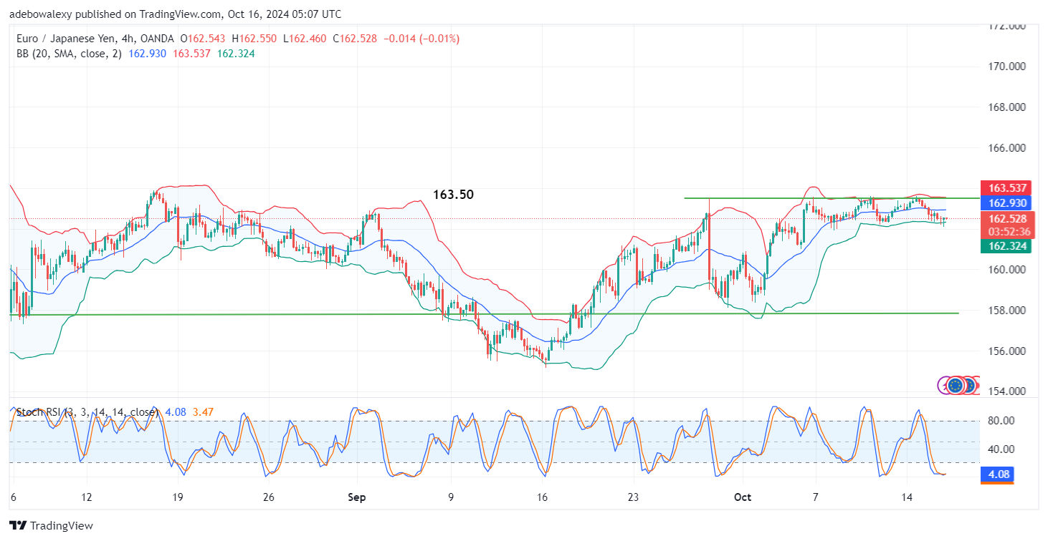1048x541 pixels.
Task: Click the TradingView logo in the footer
Action: [x=51, y=525]
